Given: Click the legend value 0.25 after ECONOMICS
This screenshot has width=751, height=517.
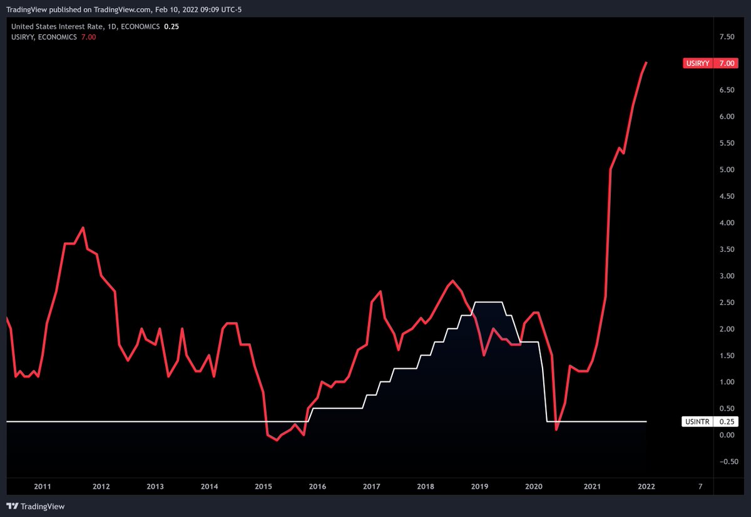Looking at the screenshot, I should coord(171,27).
